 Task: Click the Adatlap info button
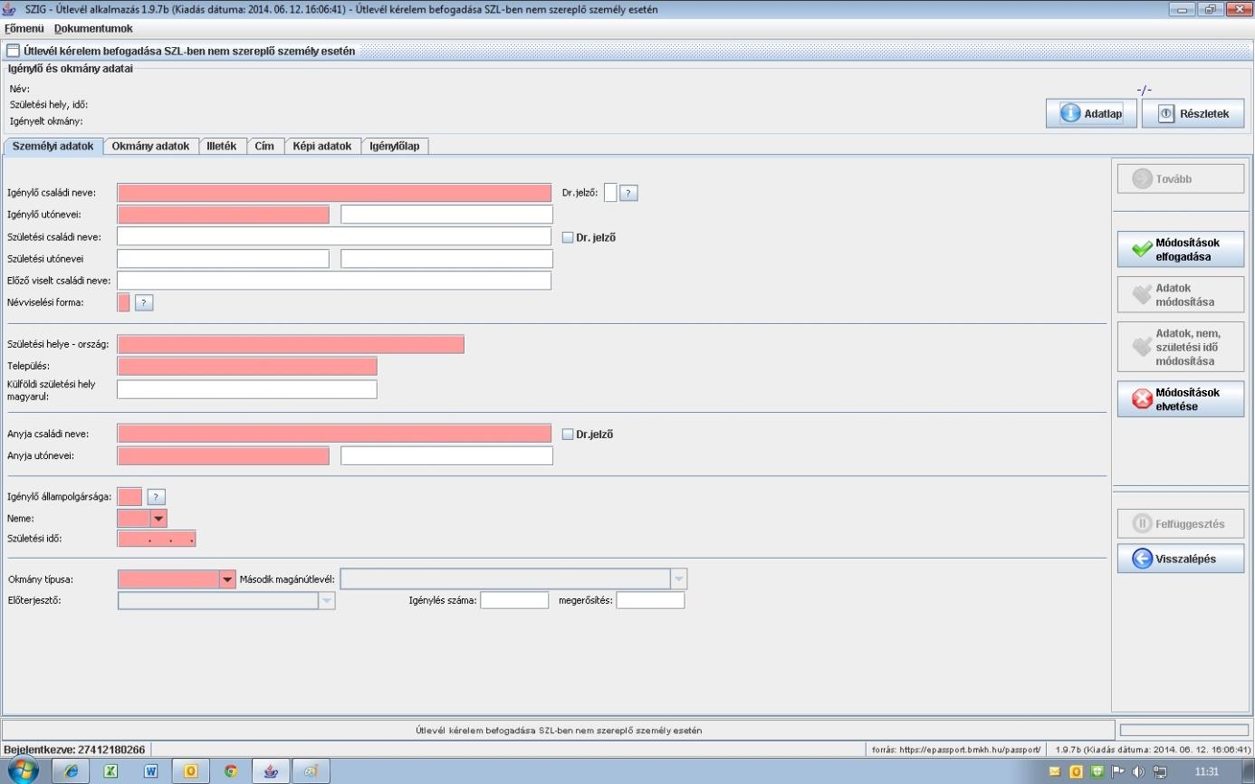click(1091, 114)
